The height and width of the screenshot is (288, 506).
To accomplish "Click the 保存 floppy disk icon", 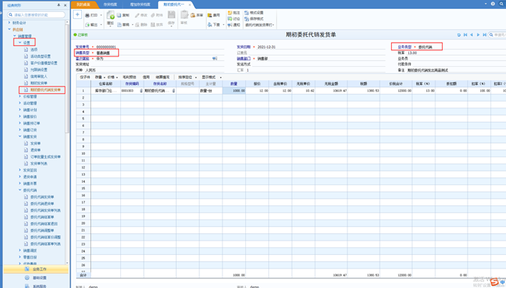I will point(171,15).
